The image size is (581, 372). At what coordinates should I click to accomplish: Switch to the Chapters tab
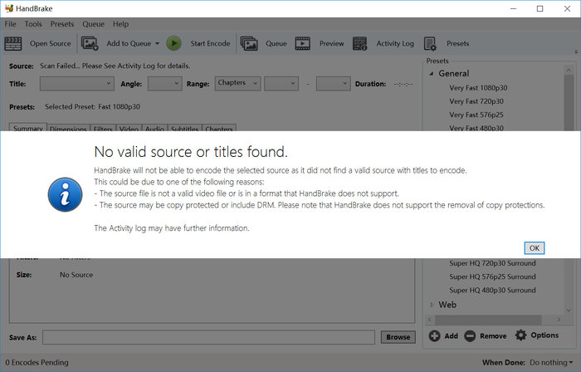(x=219, y=127)
